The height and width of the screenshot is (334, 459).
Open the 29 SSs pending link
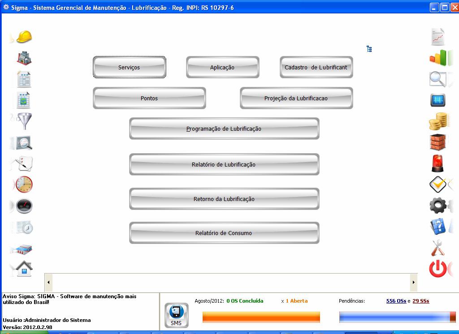click(x=420, y=301)
